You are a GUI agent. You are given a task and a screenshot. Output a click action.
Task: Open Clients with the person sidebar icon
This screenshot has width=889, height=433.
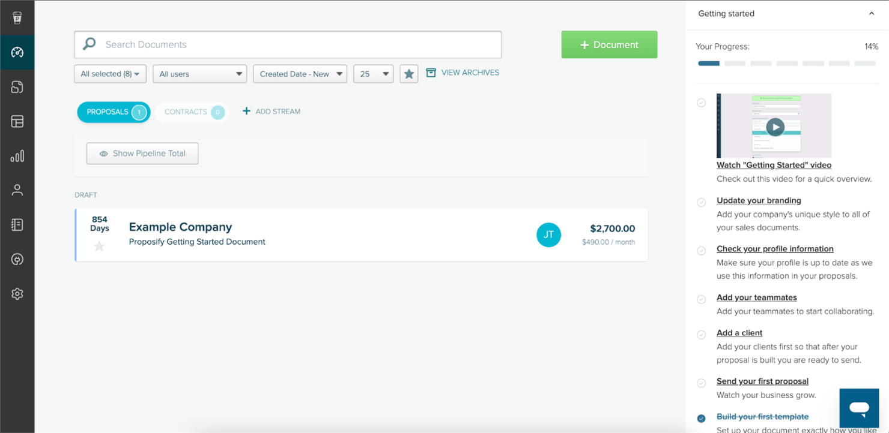click(x=17, y=190)
